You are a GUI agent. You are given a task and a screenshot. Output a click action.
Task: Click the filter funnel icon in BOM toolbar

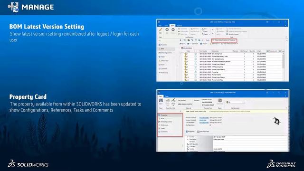[x=196, y=40]
